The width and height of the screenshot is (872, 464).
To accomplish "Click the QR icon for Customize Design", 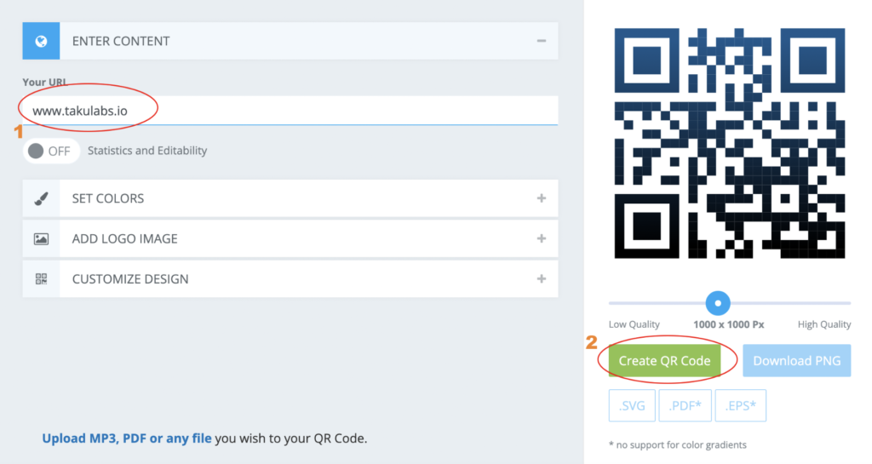I will 41,279.
